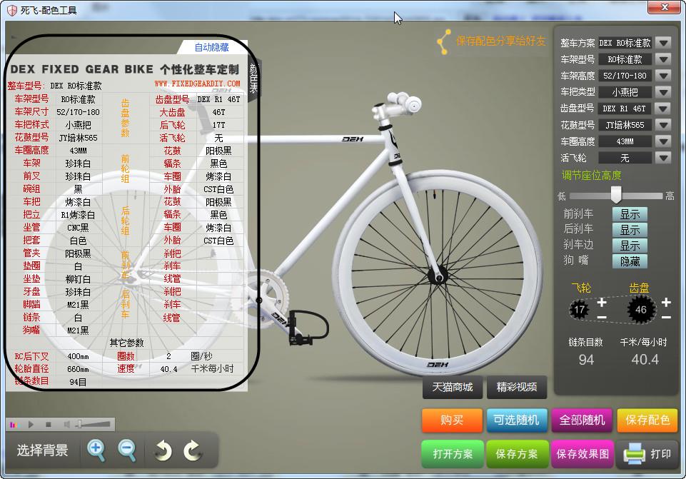The image size is (686, 479).
Task: Click the 94目 chain count cell
Action: coord(78,382)
